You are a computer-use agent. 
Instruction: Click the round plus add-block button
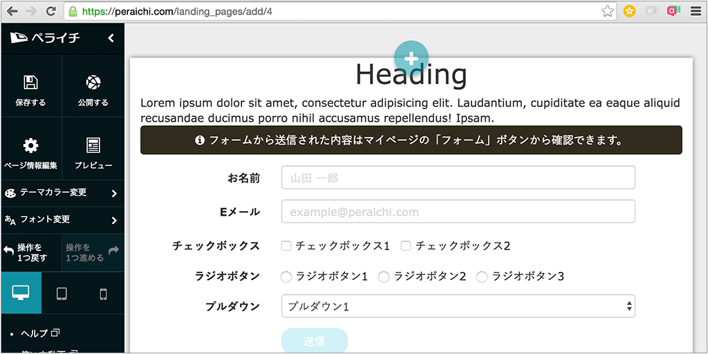coord(411,58)
